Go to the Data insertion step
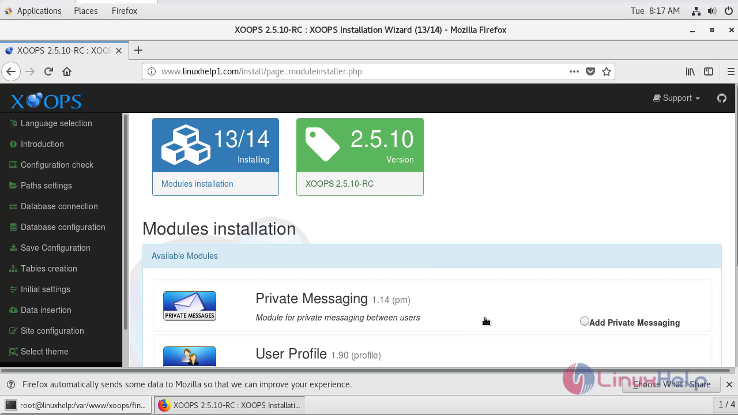 (x=46, y=310)
